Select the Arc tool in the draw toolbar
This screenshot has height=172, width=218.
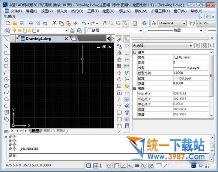coord(6,73)
